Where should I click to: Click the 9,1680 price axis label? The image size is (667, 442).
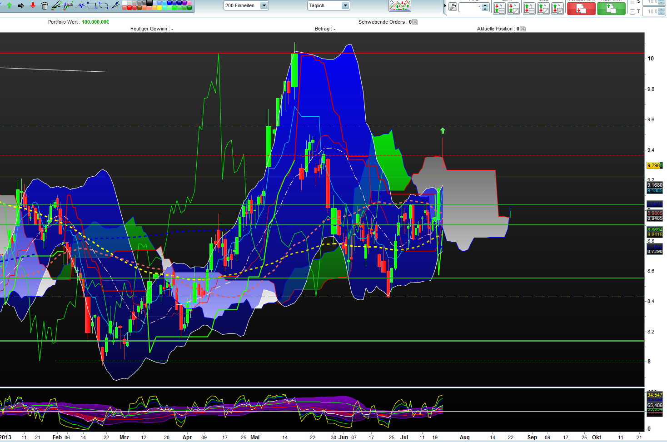click(655, 185)
